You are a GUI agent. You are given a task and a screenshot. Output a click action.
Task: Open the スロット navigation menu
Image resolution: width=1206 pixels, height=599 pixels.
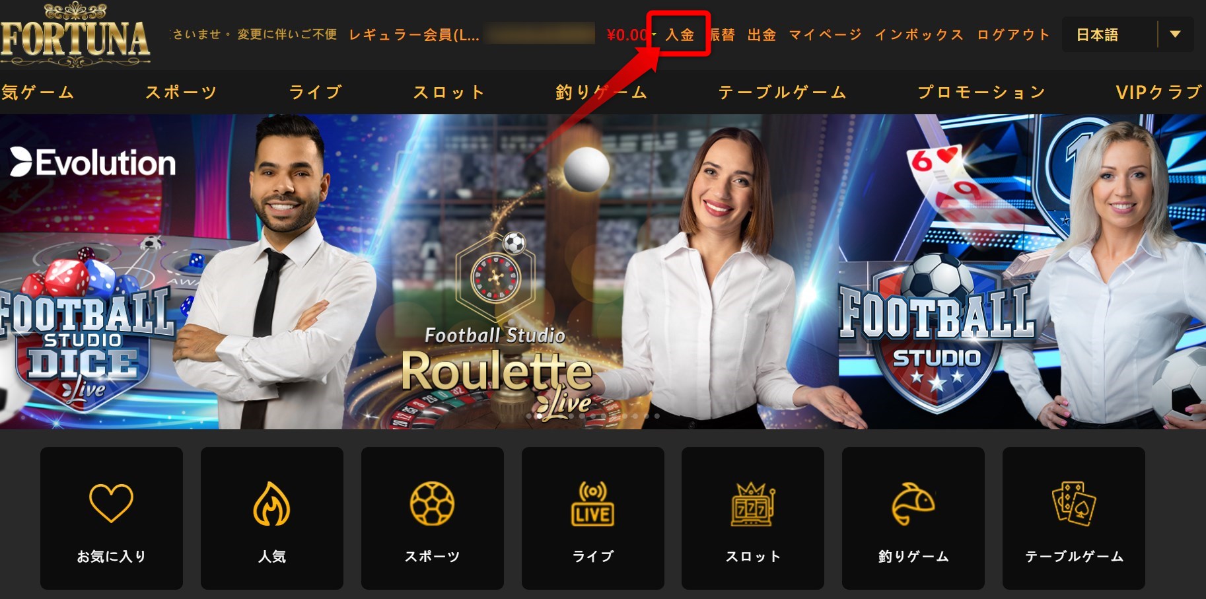click(x=449, y=92)
